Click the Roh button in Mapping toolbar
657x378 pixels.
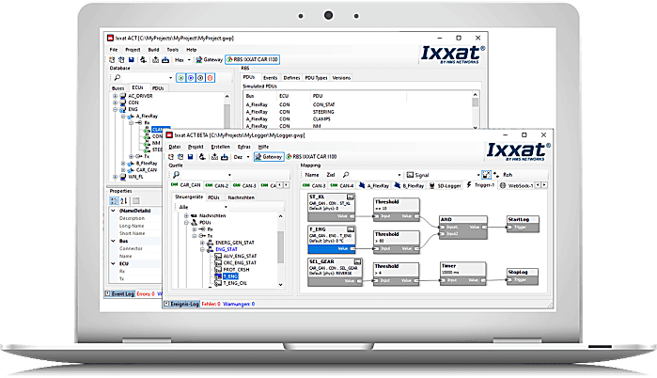click(508, 175)
